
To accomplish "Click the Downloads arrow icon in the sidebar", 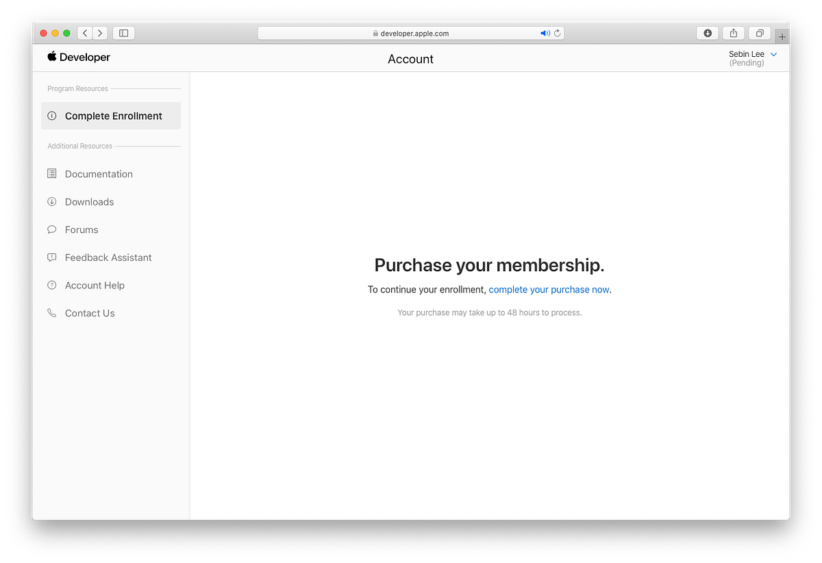I will (52, 201).
